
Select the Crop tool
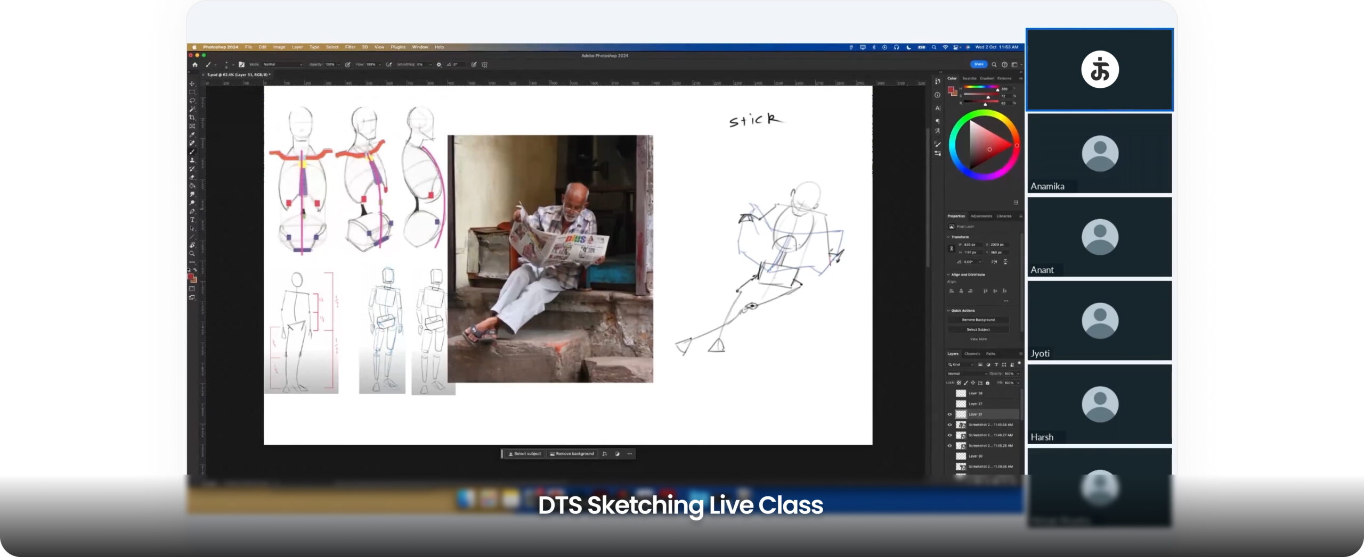(192, 118)
